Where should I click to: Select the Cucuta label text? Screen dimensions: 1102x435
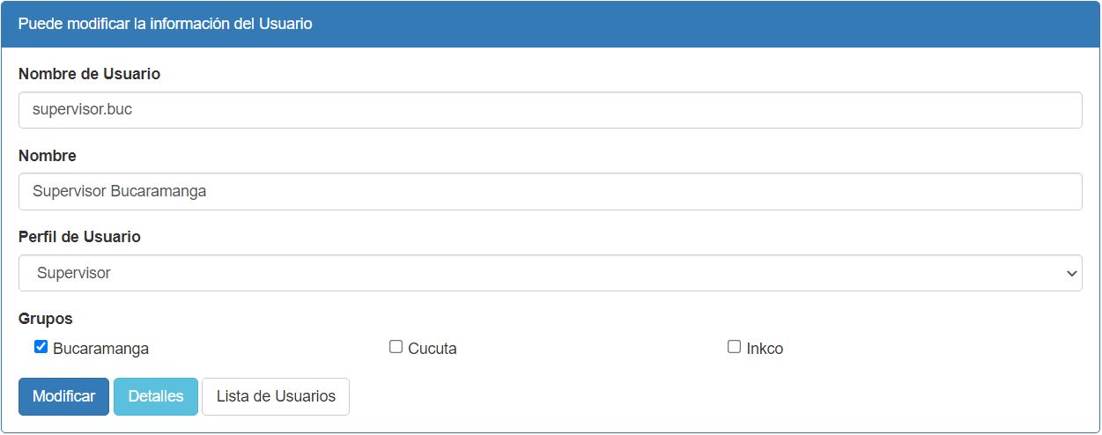tap(433, 349)
